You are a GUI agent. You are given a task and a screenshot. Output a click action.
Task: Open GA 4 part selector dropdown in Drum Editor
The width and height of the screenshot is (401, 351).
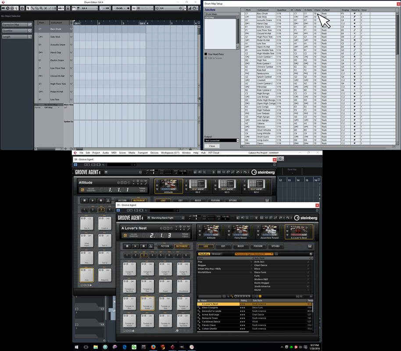pyautogui.click(x=87, y=8)
